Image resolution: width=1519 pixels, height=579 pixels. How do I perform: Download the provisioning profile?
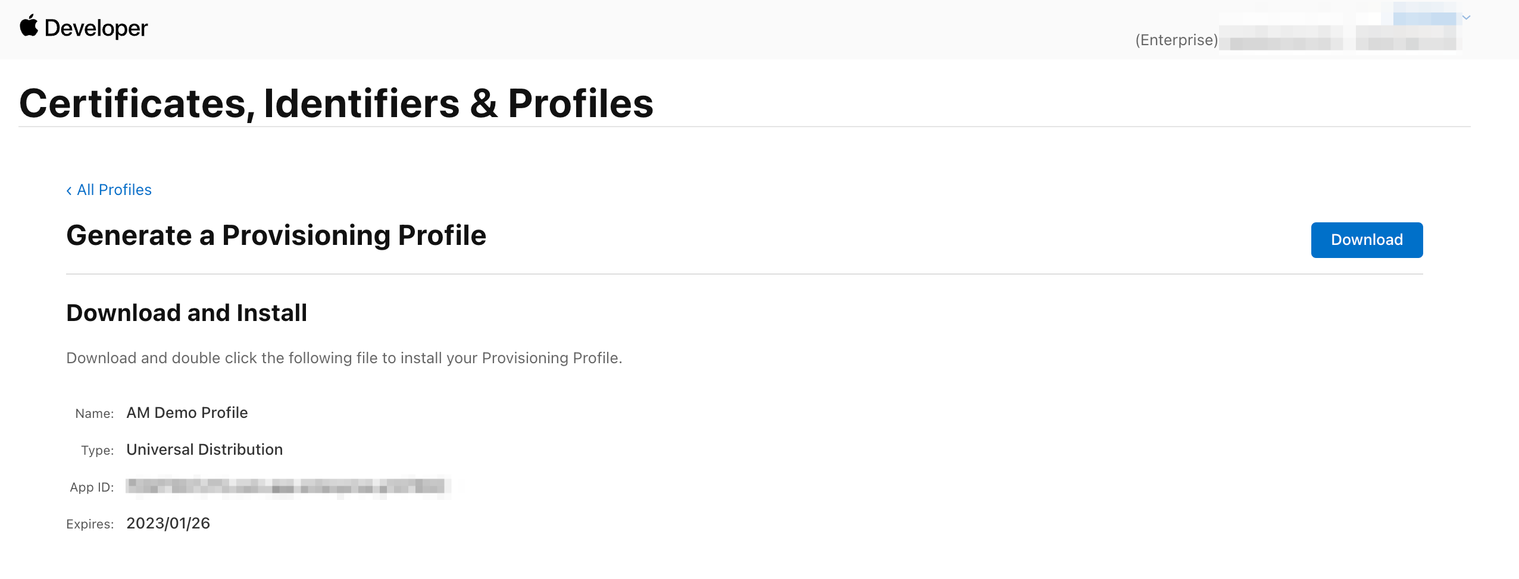click(x=1366, y=240)
